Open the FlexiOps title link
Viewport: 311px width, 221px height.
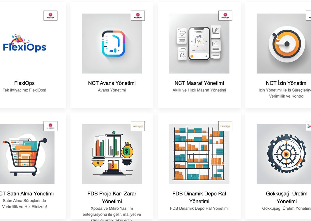[24, 83]
